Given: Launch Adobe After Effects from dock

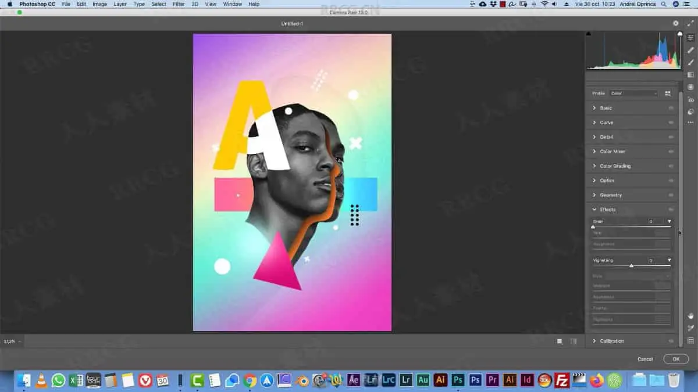Looking at the screenshot, I should tap(354, 380).
